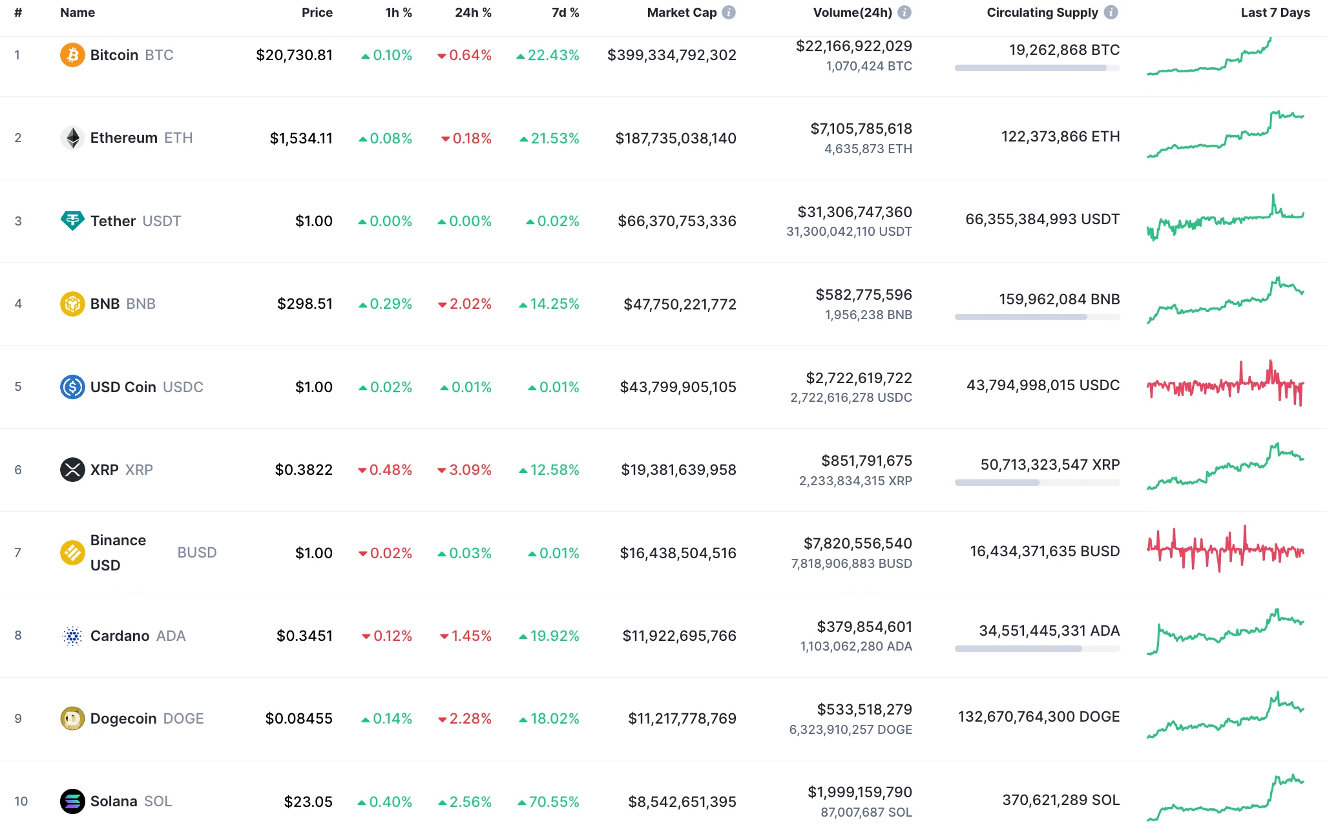Click the 1h % column header
Screen dimensions: 1327x836
click(399, 12)
